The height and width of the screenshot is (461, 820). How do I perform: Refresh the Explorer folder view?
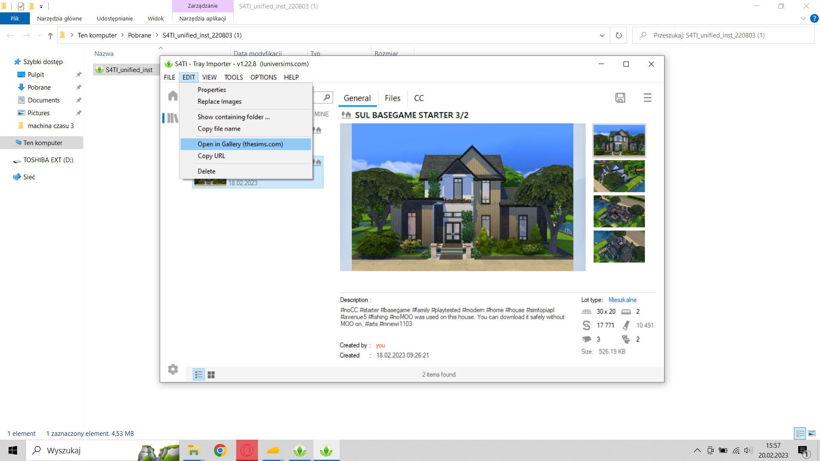coord(618,35)
